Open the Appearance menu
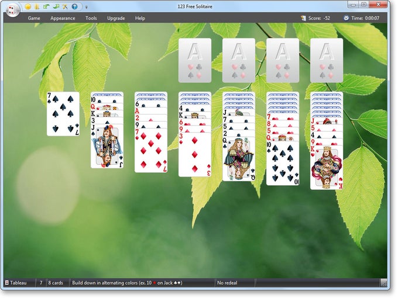The width and height of the screenshot is (398, 298). pos(63,18)
